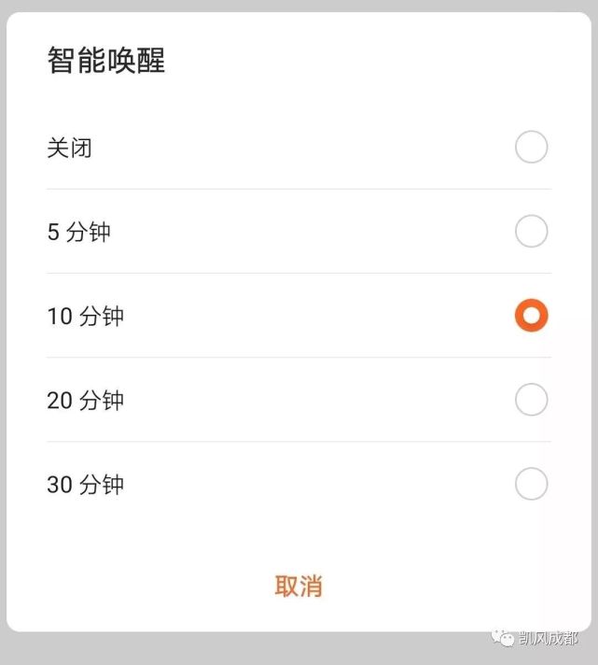The width and height of the screenshot is (598, 665).
Task: Pick the 30 分钟 radio circle
Action: click(531, 484)
